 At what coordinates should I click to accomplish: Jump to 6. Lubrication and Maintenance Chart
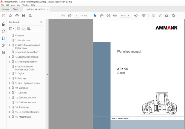24,68
